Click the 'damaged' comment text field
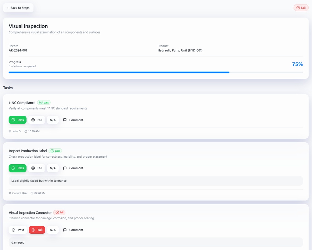Image resolution: width=312 pixels, height=250 pixels. (155, 242)
